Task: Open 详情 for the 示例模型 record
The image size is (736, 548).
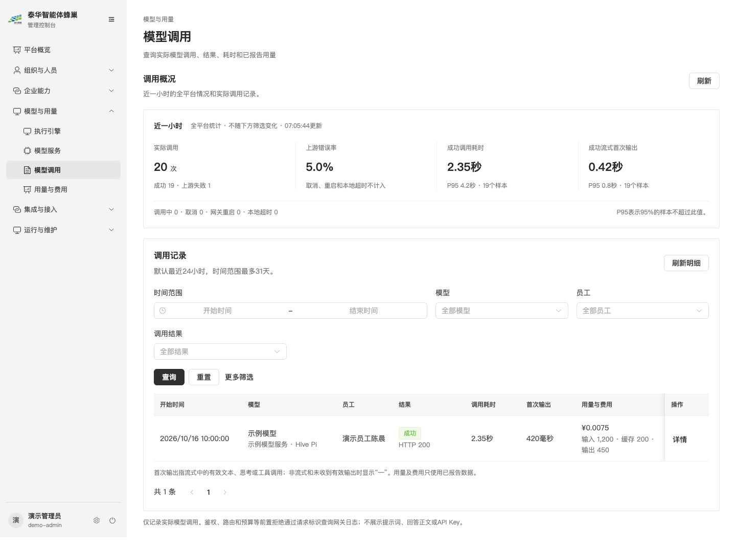Action: coord(680,440)
